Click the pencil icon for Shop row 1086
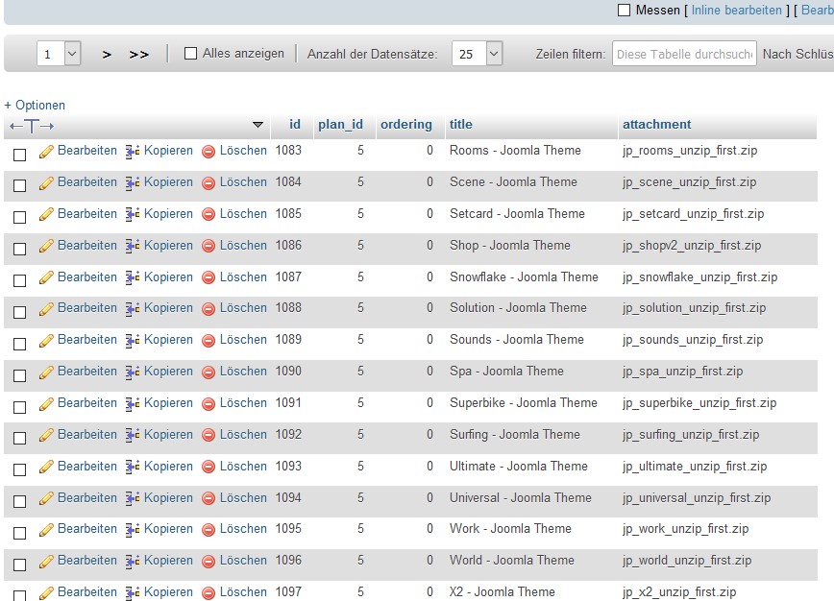 tap(46, 247)
